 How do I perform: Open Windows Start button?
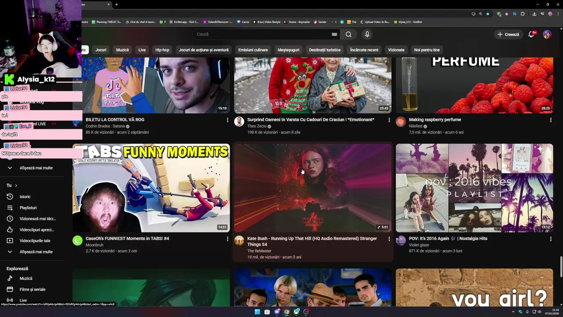coord(257,312)
